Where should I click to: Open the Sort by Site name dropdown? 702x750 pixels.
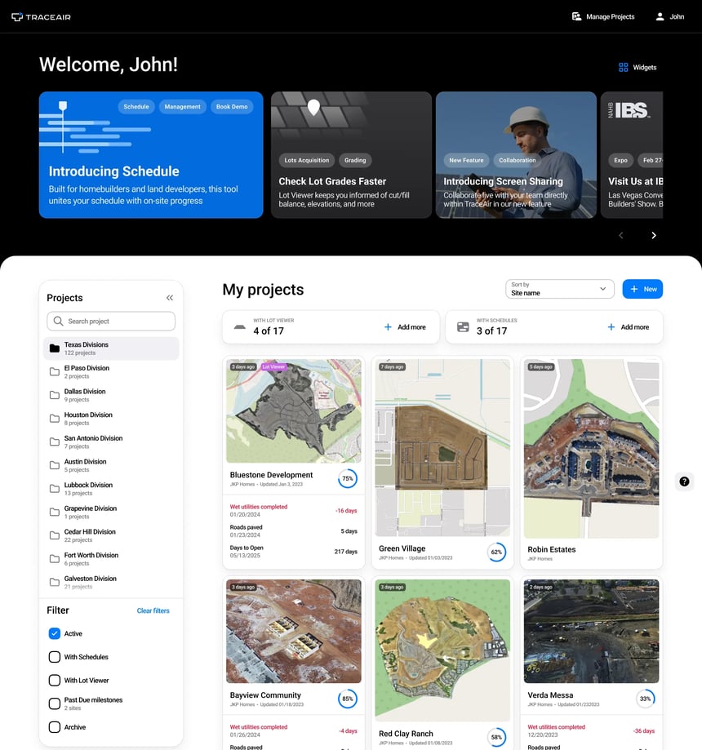tap(559, 288)
